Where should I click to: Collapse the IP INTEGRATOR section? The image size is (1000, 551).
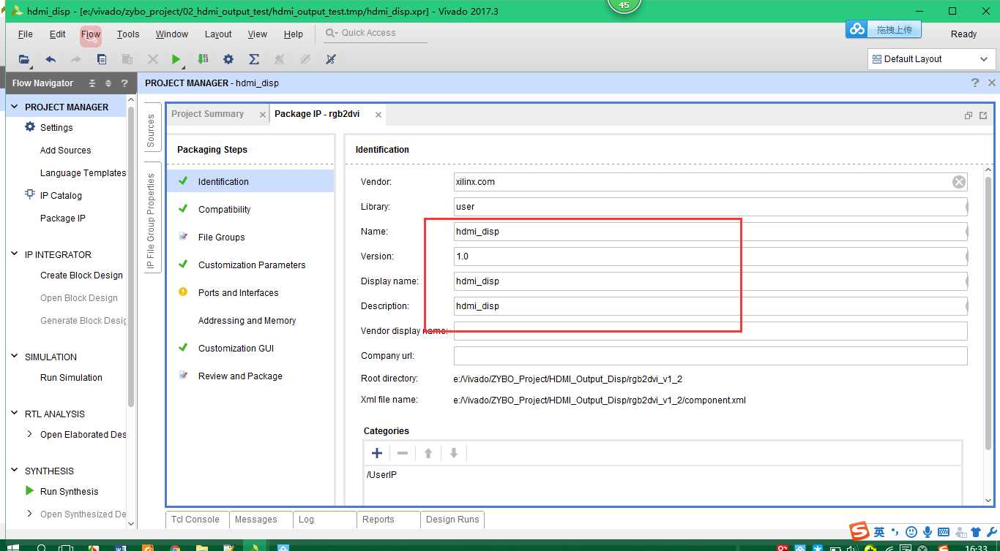[15, 254]
